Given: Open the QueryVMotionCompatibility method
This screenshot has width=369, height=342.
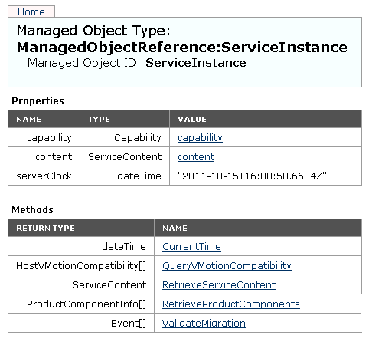Looking at the screenshot, I should [227, 265].
